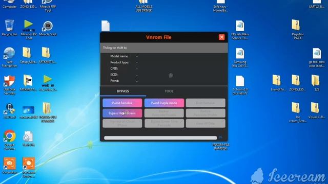Click the Model name label
This screenshot has height=184, width=328.
(119, 56)
